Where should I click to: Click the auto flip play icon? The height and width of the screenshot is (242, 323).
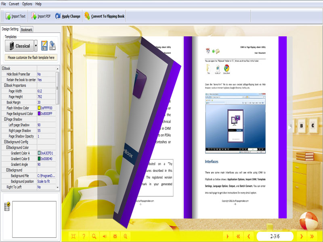tap(228, 236)
